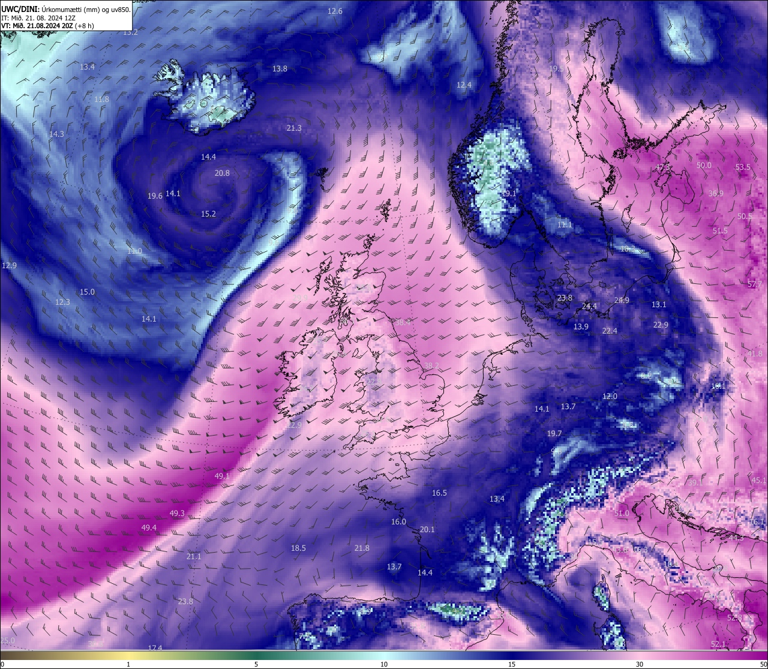Click the 12.0 value over central Europe
Screen dimensions: 768x669
[610, 397]
